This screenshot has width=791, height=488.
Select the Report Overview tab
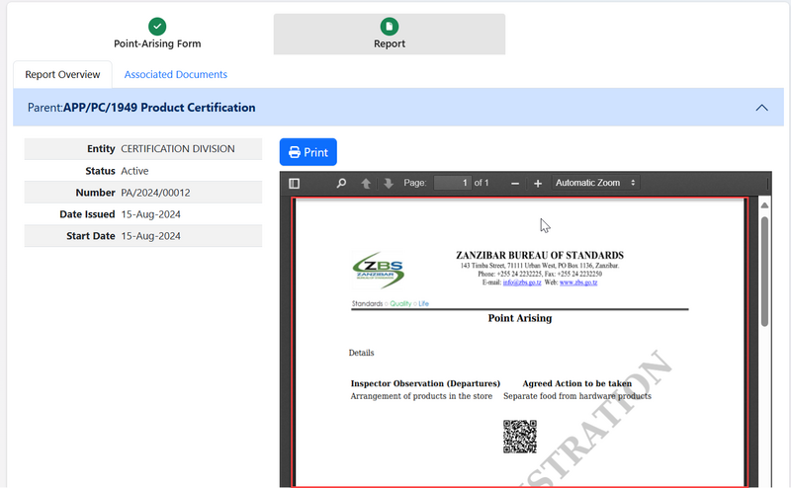[x=62, y=74]
